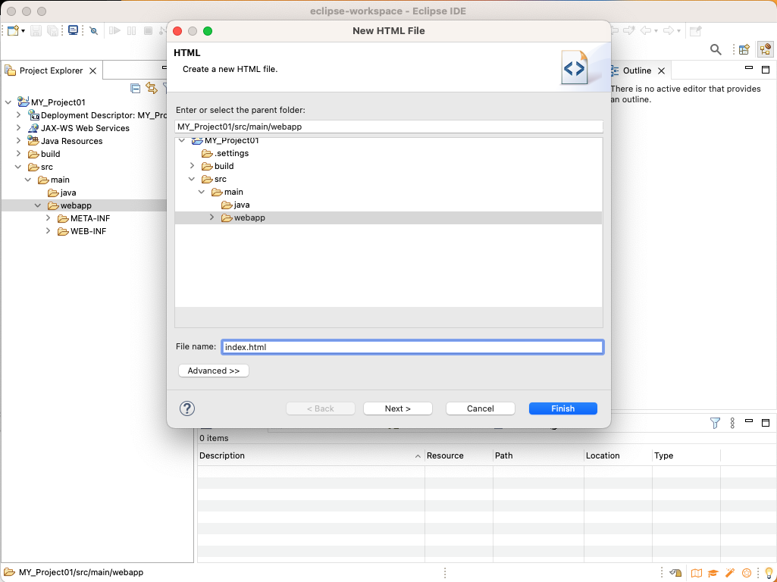Viewport: 777px width, 582px height.
Task: Select java folder in Project Explorer
Action: point(68,192)
